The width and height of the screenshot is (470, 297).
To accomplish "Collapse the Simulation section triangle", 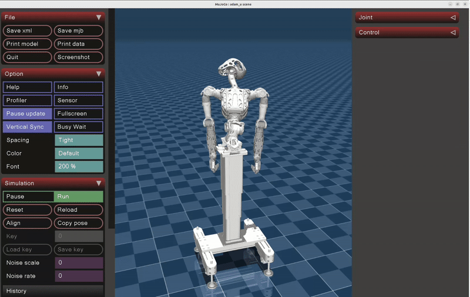I will pyautogui.click(x=99, y=183).
